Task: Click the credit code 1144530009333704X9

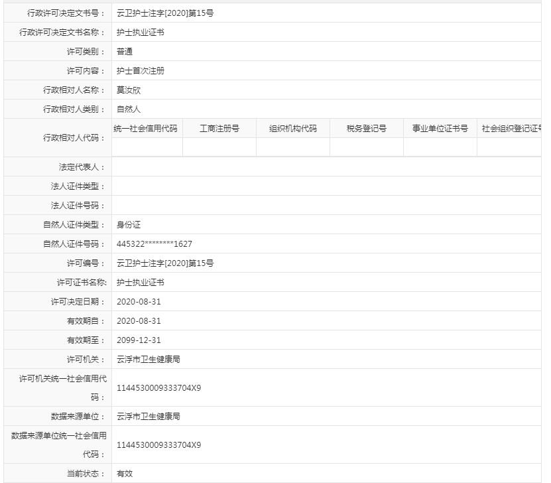Action: click(x=160, y=387)
